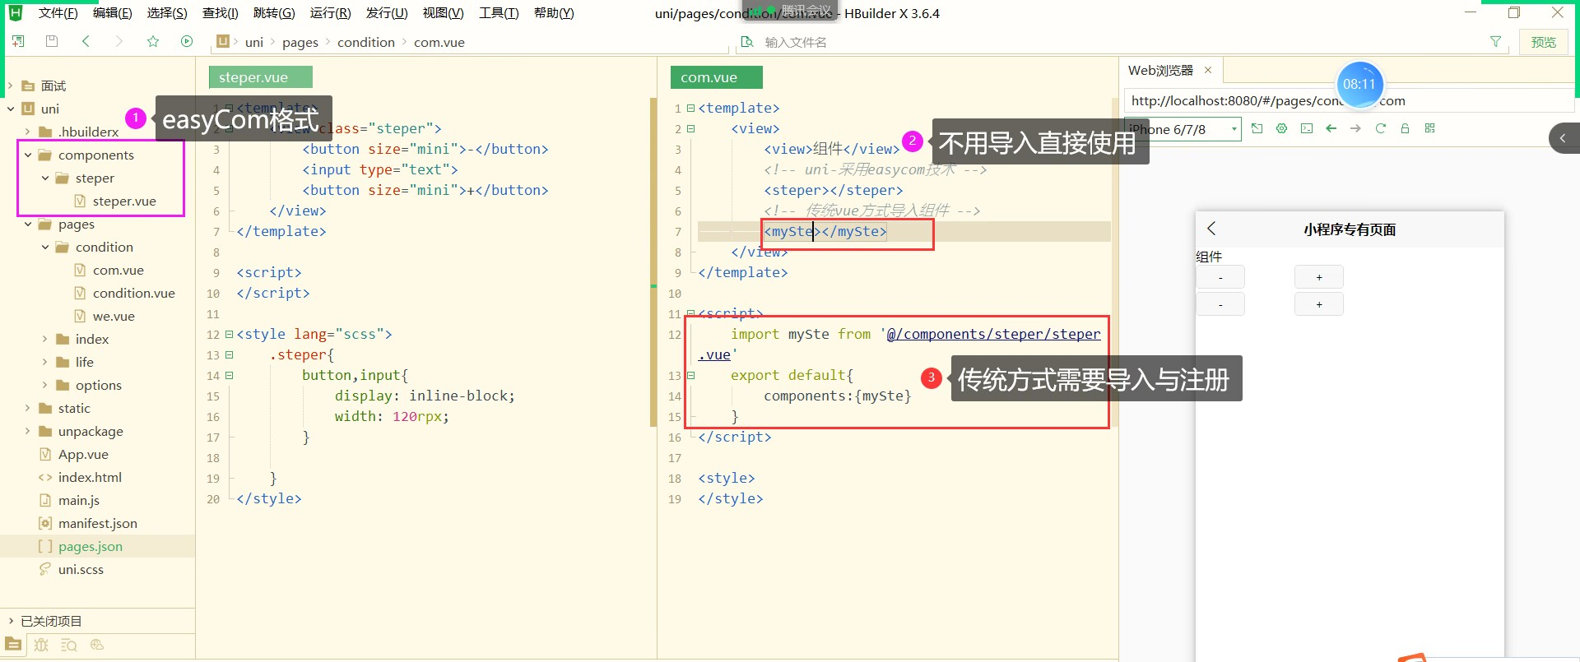Screen dimensions: 1580x662
Task: Click the side panel collapse arrow
Action: point(1564,138)
